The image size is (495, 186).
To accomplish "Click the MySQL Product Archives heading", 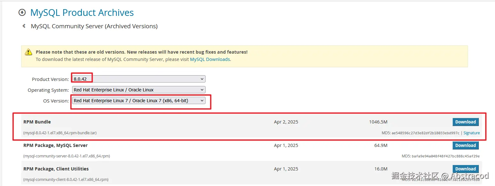I will [x=82, y=13].
